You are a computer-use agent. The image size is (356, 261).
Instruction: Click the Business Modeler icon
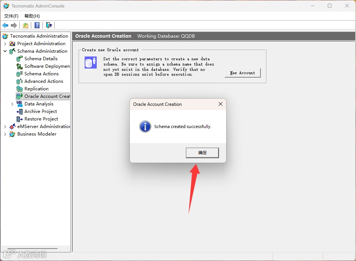coord(12,134)
